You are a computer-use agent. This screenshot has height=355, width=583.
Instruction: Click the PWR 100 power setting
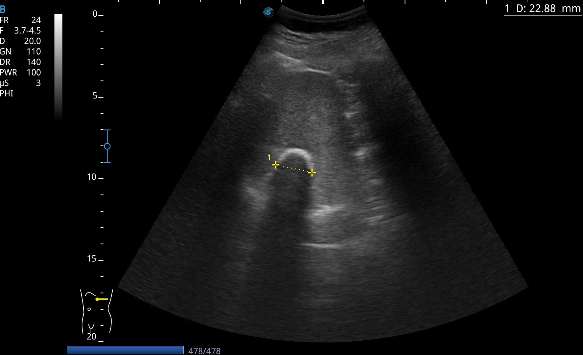tap(21, 73)
